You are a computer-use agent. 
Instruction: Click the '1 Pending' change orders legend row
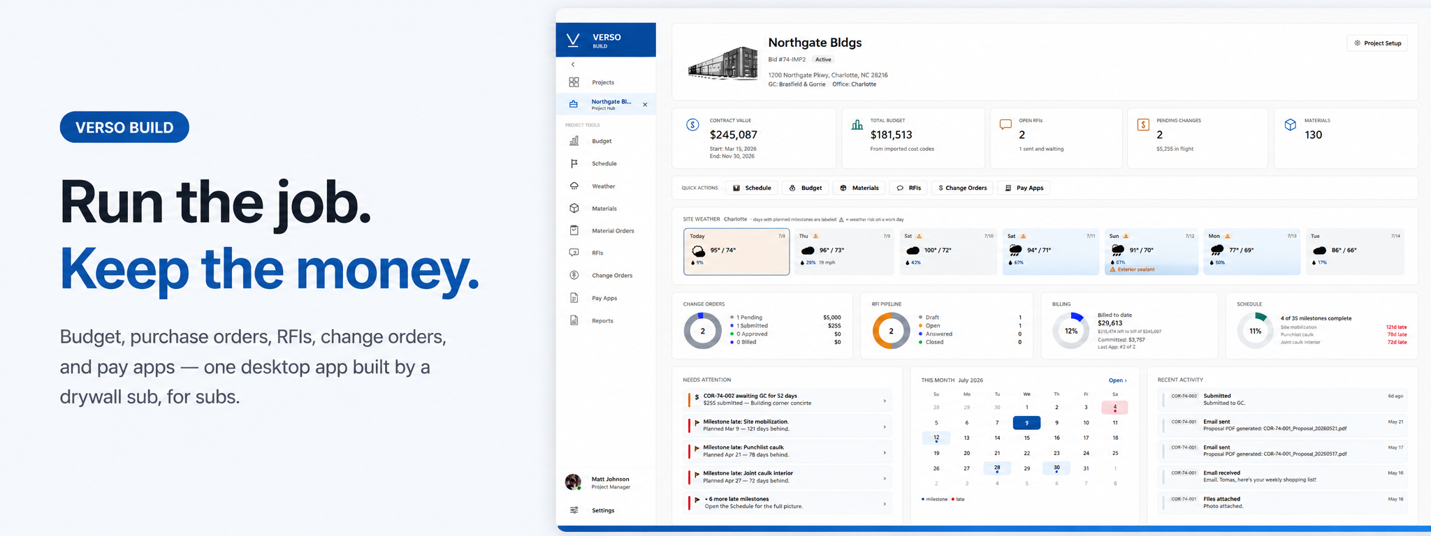pyautogui.click(x=786, y=318)
